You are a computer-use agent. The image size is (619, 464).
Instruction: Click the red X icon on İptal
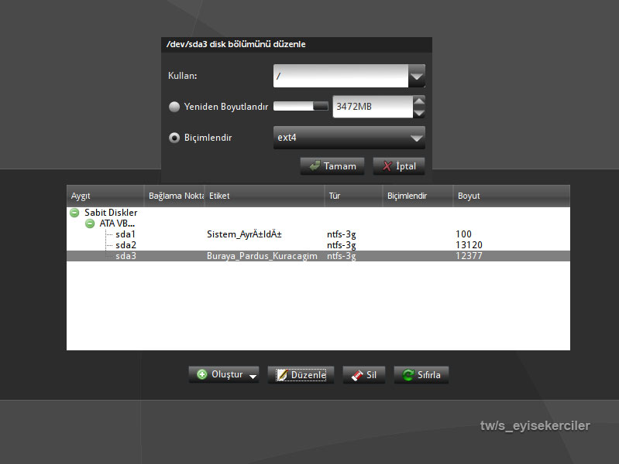pos(387,166)
